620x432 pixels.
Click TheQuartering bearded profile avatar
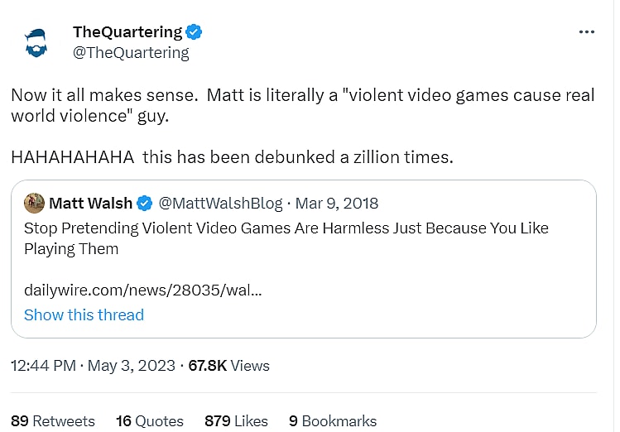[36, 41]
